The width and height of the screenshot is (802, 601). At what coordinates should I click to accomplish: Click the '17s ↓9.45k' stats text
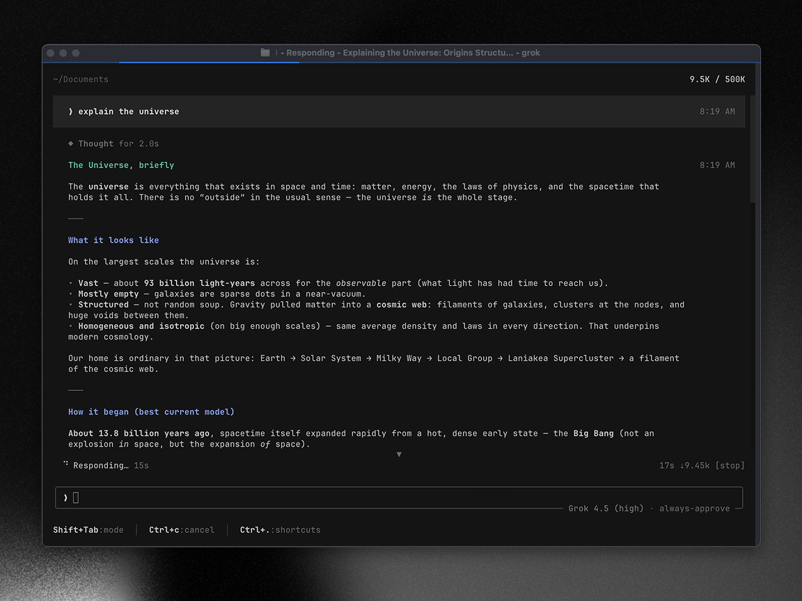coord(684,465)
